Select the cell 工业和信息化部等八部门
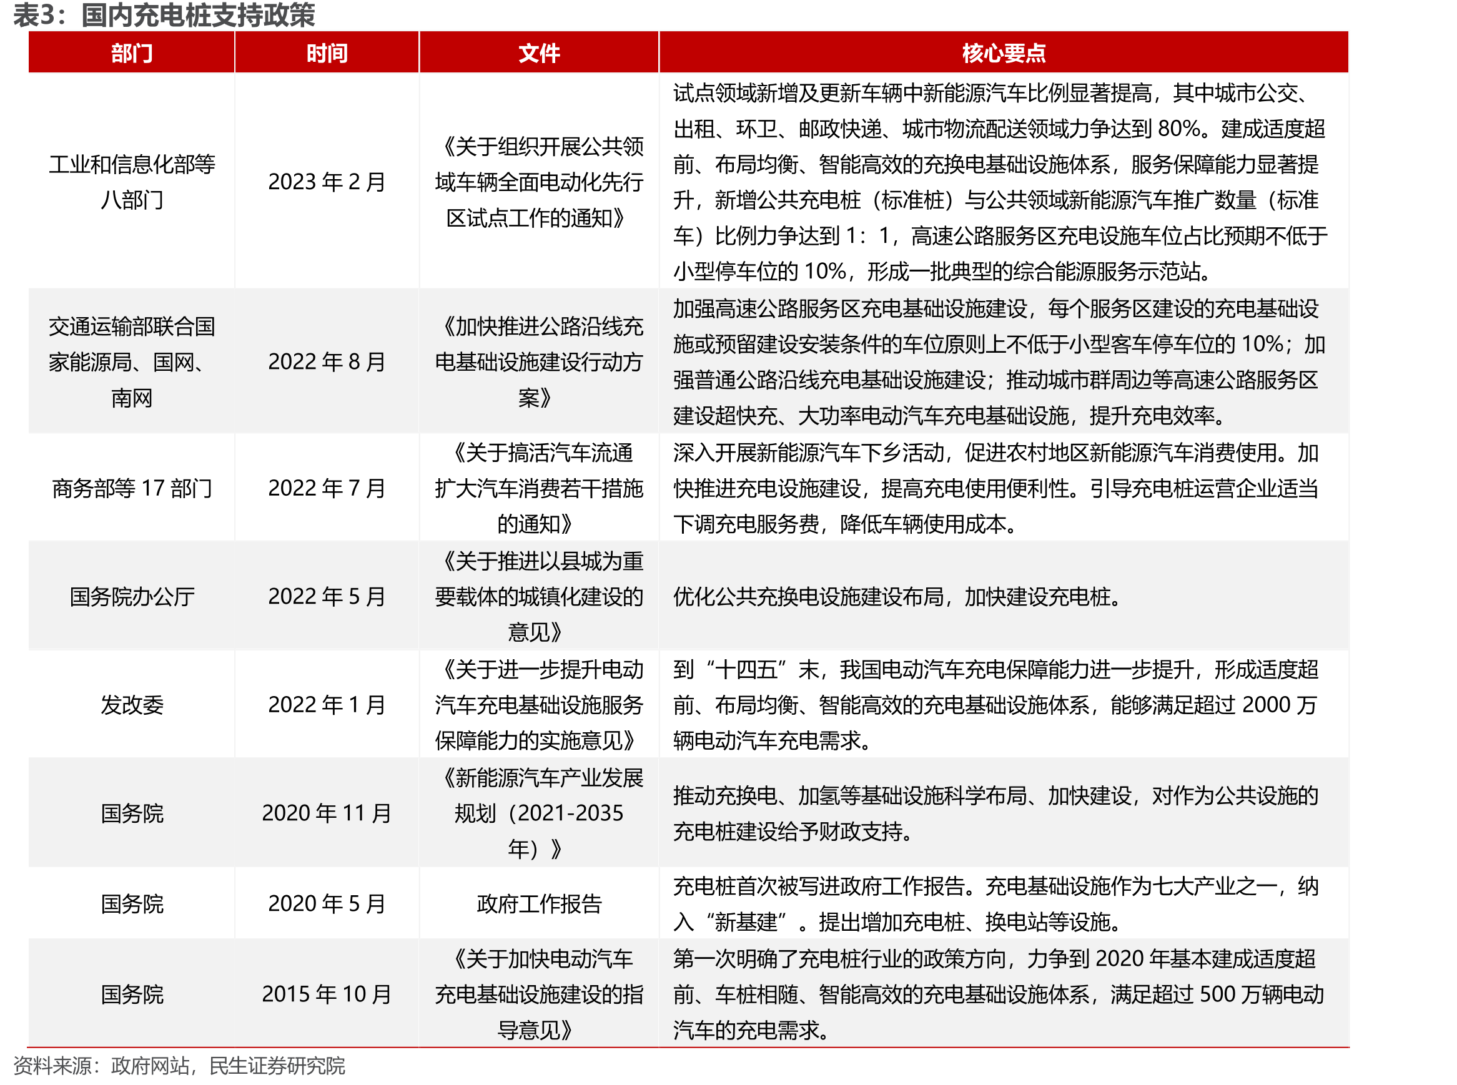The width and height of the screenshot is (1457, 1085). click(x=131, y=182)
